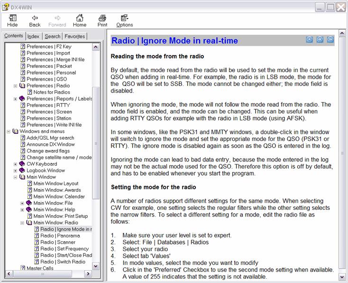This screenshot has width=348, height=283.
Task: Click the DX4WIN title bar help icon
Action: (x=5, y=7)
